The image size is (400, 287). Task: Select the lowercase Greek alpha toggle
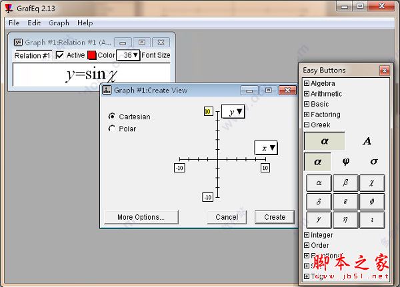(x=325, y=141)
